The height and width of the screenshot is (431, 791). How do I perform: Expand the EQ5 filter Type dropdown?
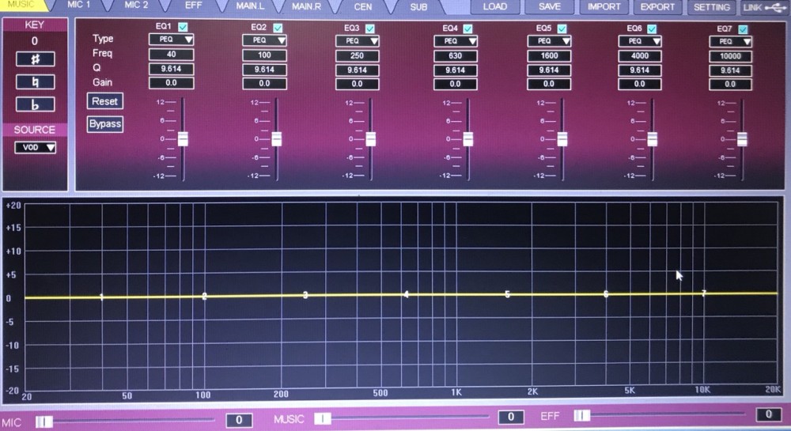(x=550, y=40)
